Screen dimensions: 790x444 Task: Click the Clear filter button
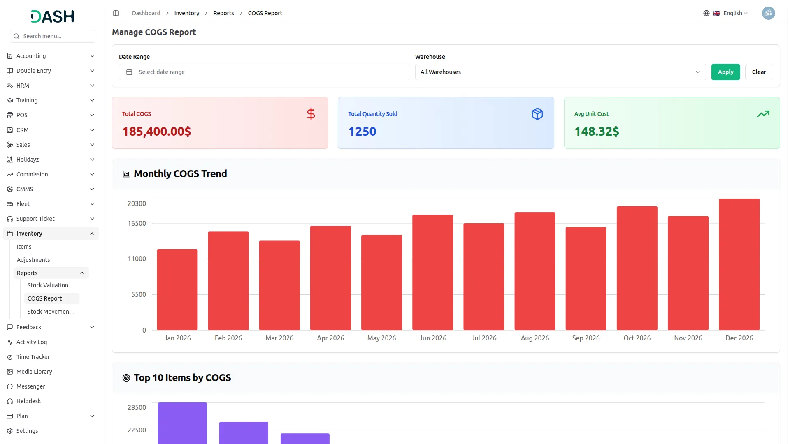[758, 72]
